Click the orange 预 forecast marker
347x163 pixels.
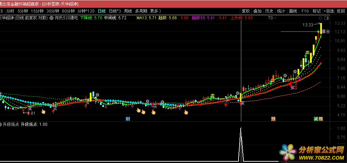[273, 119]
